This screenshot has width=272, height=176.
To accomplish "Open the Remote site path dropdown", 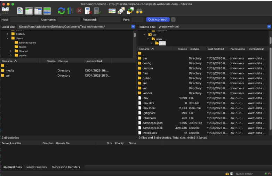I will (x=269, y=26).
